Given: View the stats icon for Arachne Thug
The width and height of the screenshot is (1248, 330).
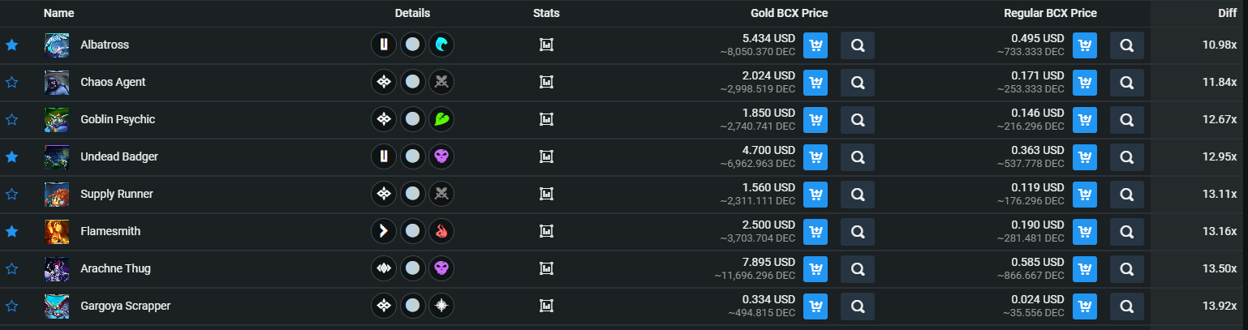Looking at the screenshot, I should coord(546,268).
